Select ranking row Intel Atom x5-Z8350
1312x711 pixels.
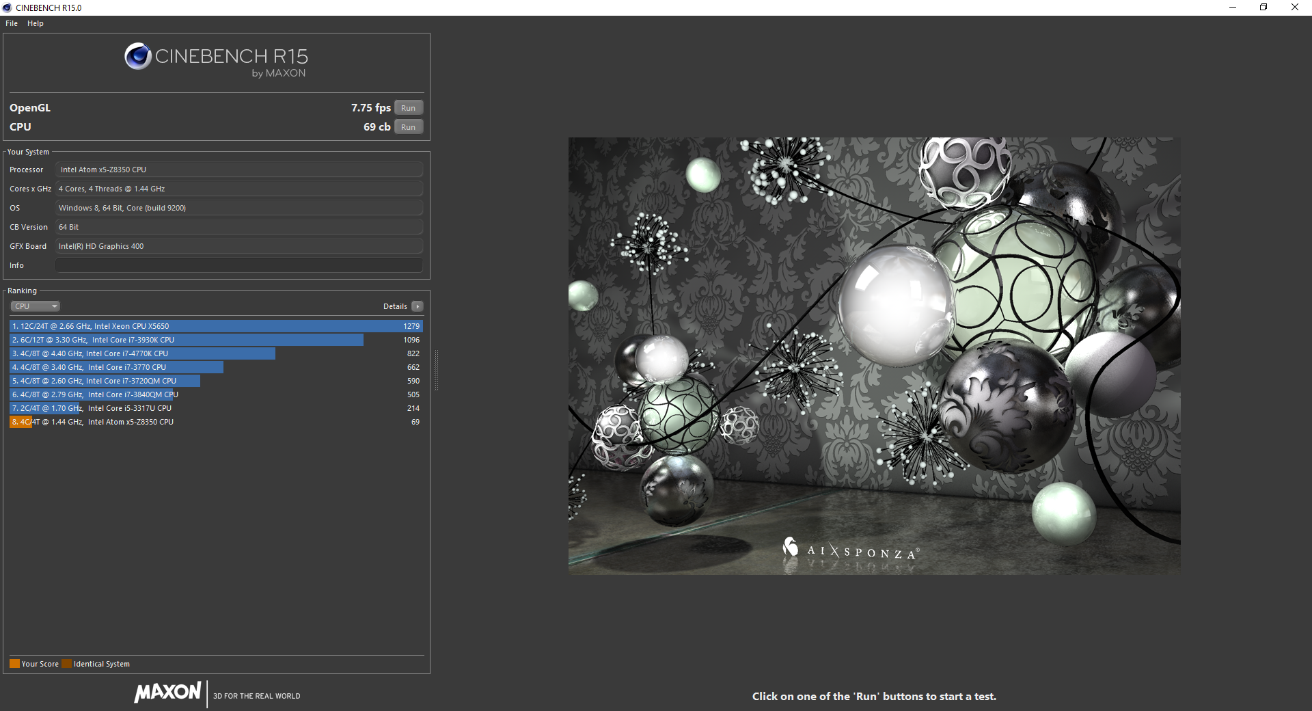tap(216, 422)
